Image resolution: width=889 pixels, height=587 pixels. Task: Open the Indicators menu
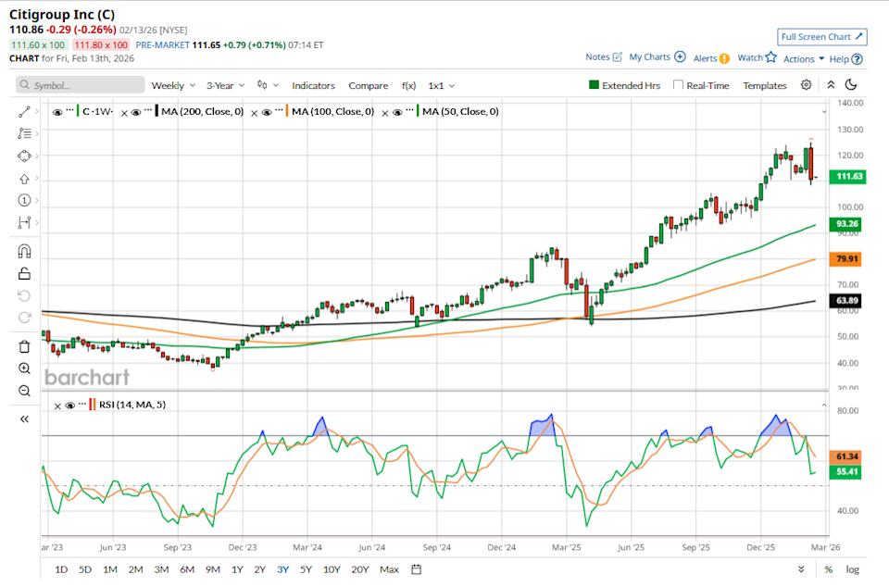point(313,85)
